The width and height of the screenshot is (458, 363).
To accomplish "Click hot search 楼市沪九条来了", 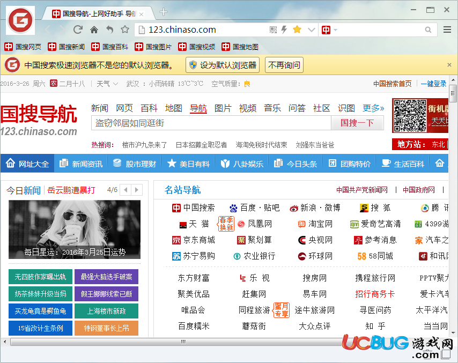I will click(144, 145).
